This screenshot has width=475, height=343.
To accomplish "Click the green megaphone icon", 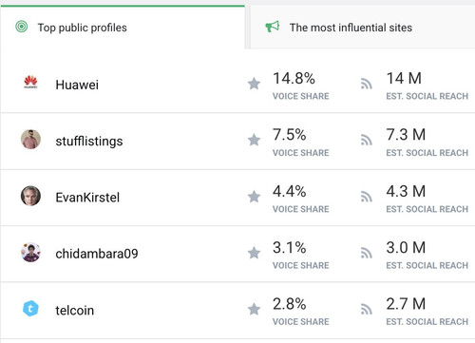I will tap(273, 27).
